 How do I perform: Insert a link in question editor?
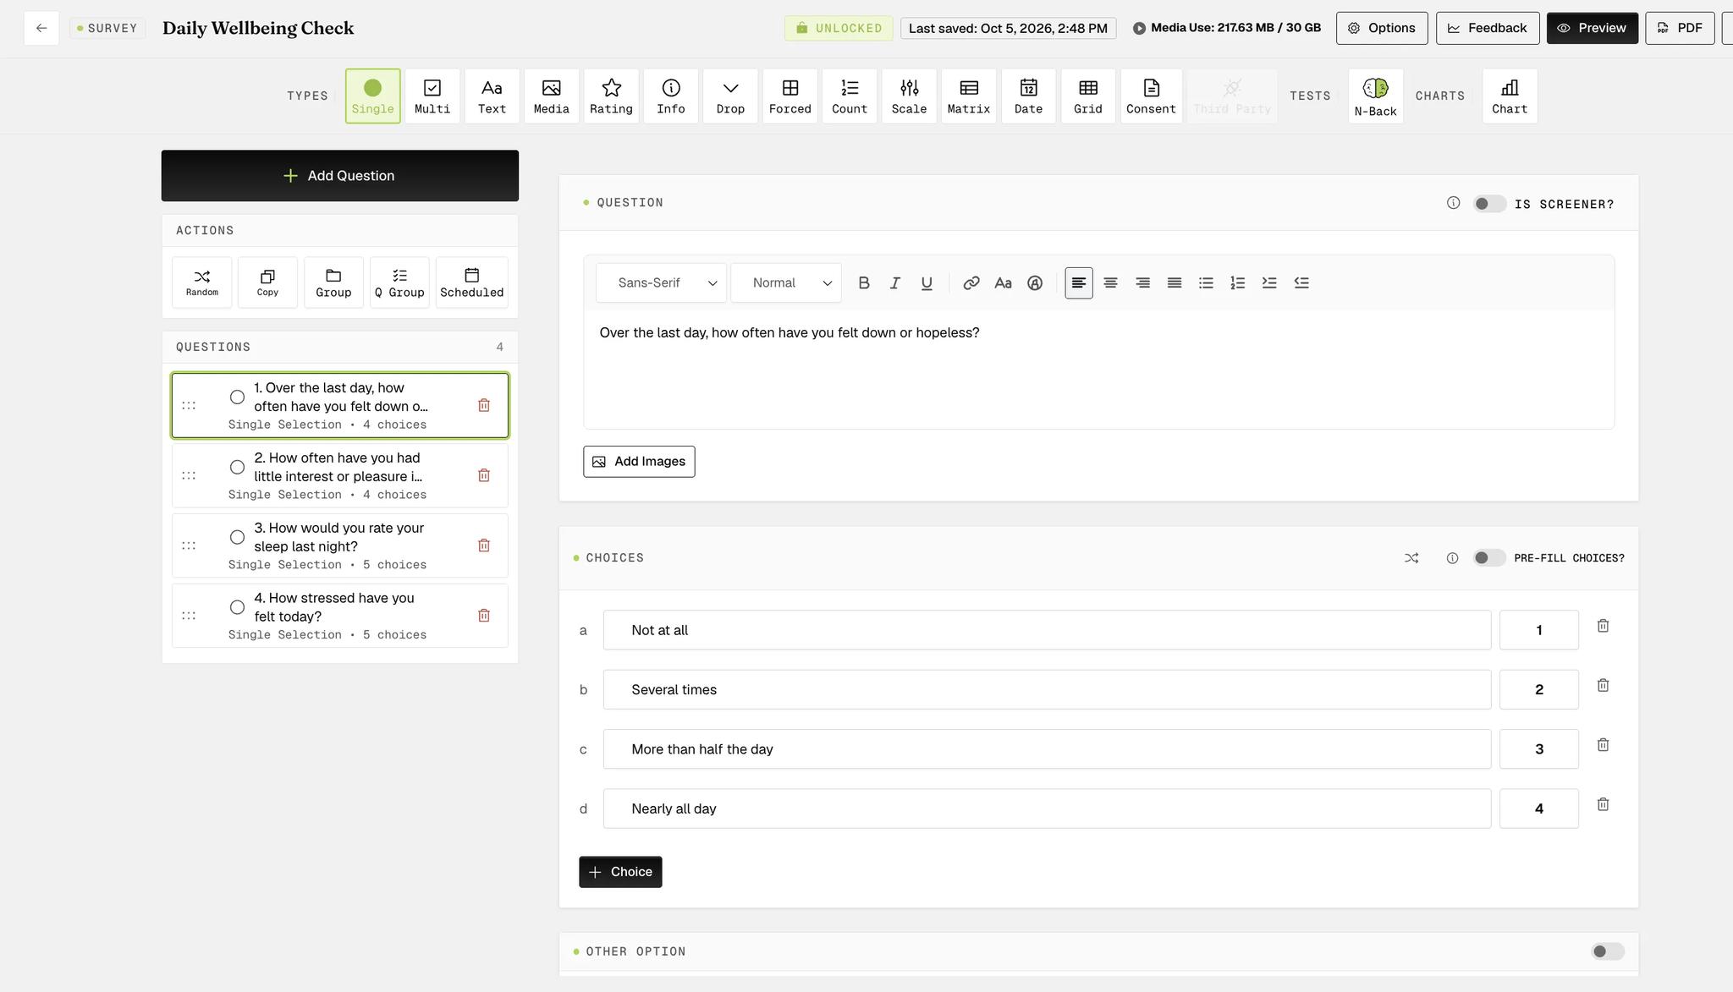coord(971,283)
